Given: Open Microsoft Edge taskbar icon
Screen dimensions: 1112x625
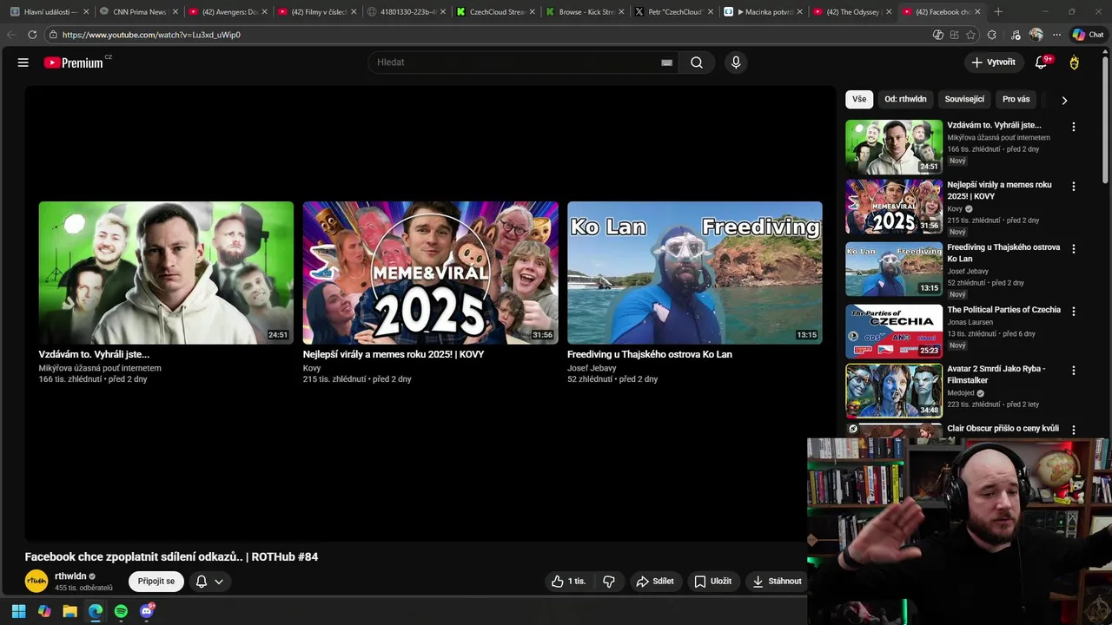Looking at the screenshot, I should pos(96,611).
